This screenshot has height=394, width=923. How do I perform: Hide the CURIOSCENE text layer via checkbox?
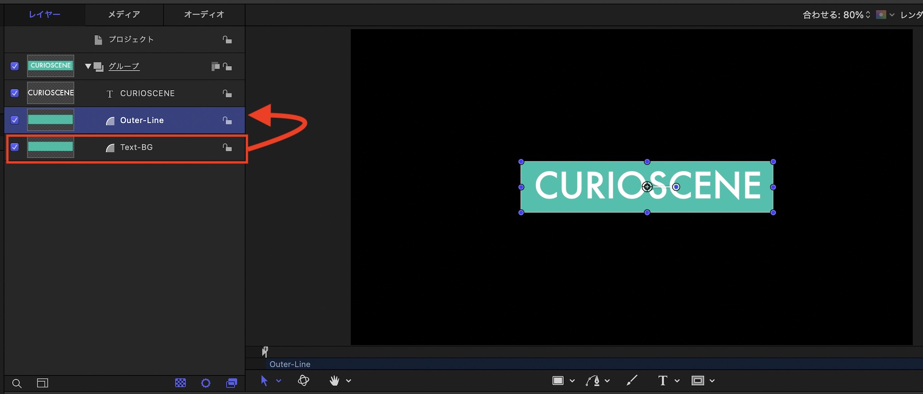pos(15,93)
